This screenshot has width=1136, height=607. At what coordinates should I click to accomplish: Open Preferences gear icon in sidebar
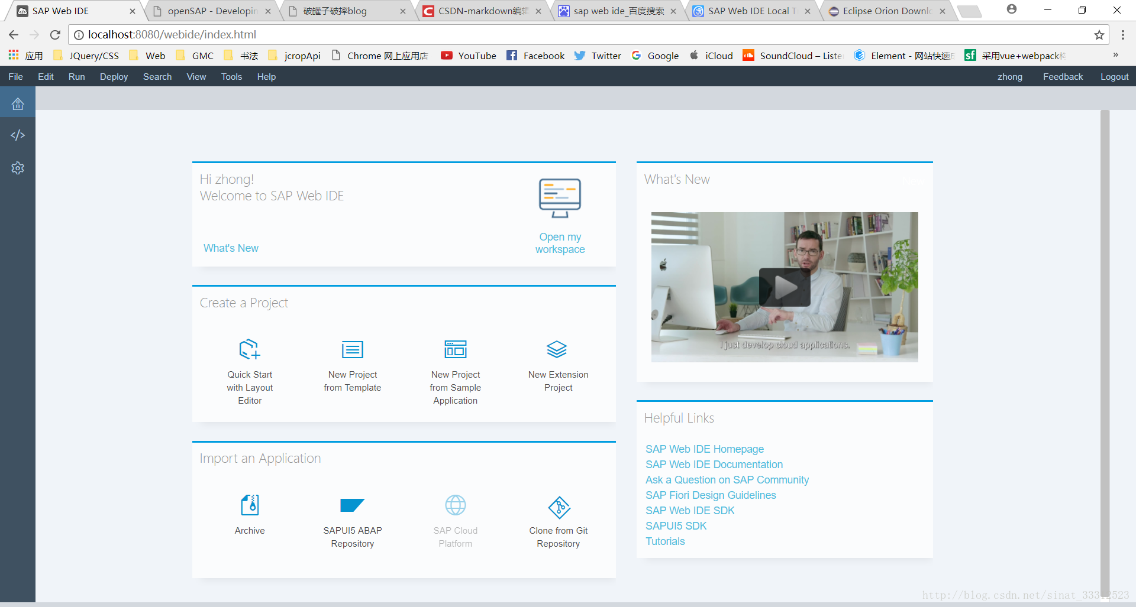pos(18,168)
